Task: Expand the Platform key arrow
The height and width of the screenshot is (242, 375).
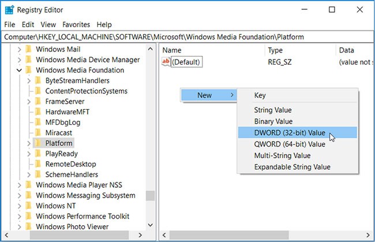Action: [28, 143]
